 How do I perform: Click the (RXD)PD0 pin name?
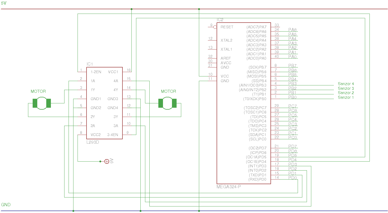(x=258, y=179)
